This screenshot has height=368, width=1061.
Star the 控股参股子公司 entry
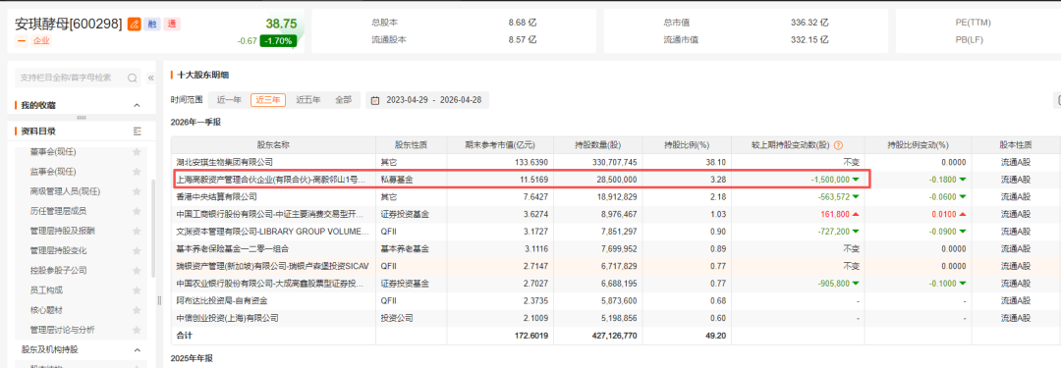[x=137, y=271]
